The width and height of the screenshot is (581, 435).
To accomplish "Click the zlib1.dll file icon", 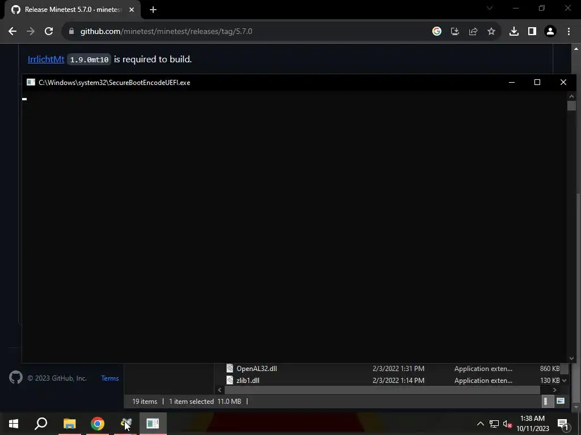I will [230, 380].
